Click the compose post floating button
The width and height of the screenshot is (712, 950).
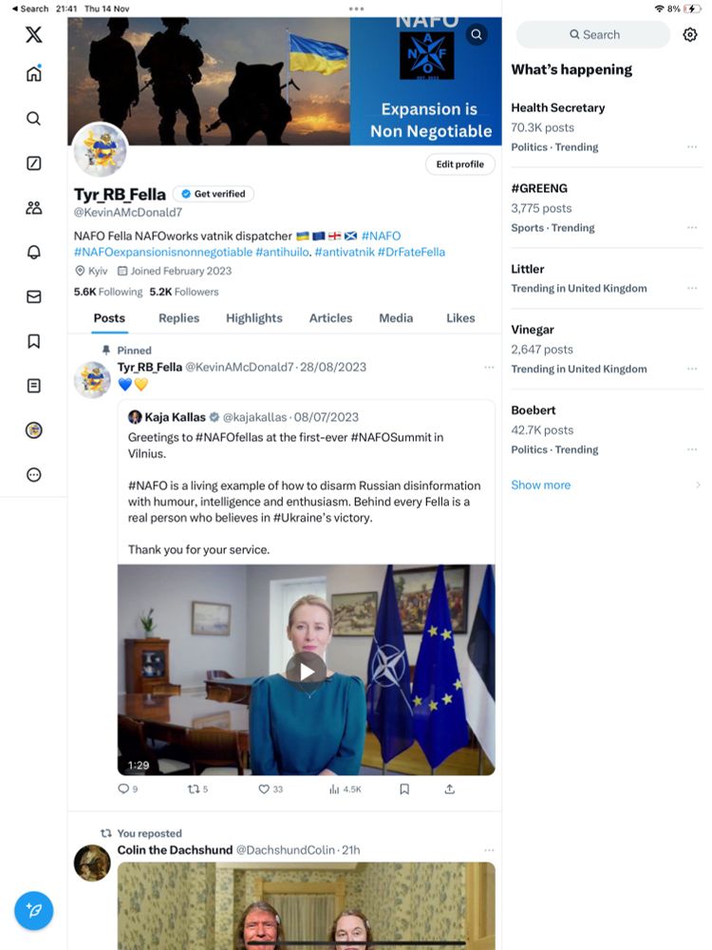tap(34, 910)
